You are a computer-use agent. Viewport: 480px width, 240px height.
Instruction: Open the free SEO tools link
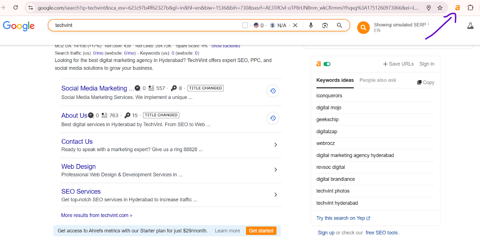point(382,233)
